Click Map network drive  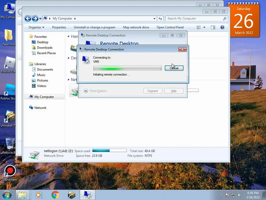tap(136, 27)
